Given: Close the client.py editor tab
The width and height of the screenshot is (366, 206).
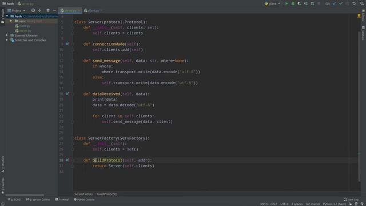Looking at the screenshot, I should pos(102,10).
